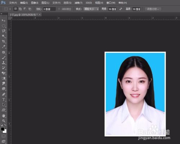This screenshot has width=180, height=144.
Task: Switch to the 1寸.jpg document tab
Action: click(24, 15)
